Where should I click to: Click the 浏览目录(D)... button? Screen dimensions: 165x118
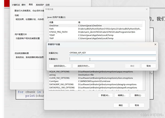click(60, 66)
